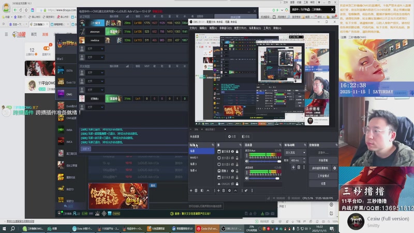Open OBS 工具(T) menu

(x=267, y=28)
